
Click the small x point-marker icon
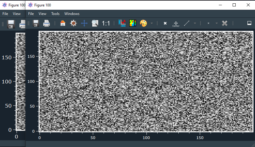pos(208,23)
